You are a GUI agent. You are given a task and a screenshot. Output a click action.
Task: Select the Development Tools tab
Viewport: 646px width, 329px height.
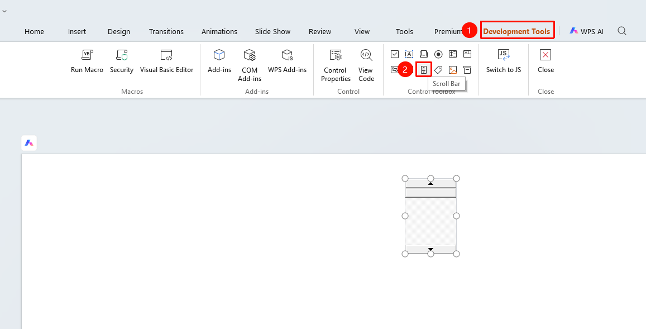(x=516, y=31)
